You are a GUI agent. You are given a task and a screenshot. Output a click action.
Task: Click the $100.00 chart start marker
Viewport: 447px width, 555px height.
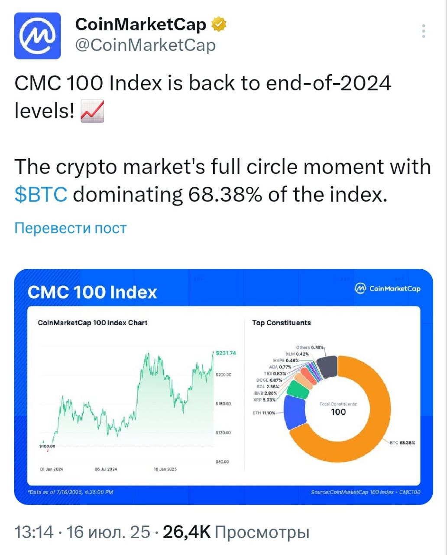coord(47,446)
